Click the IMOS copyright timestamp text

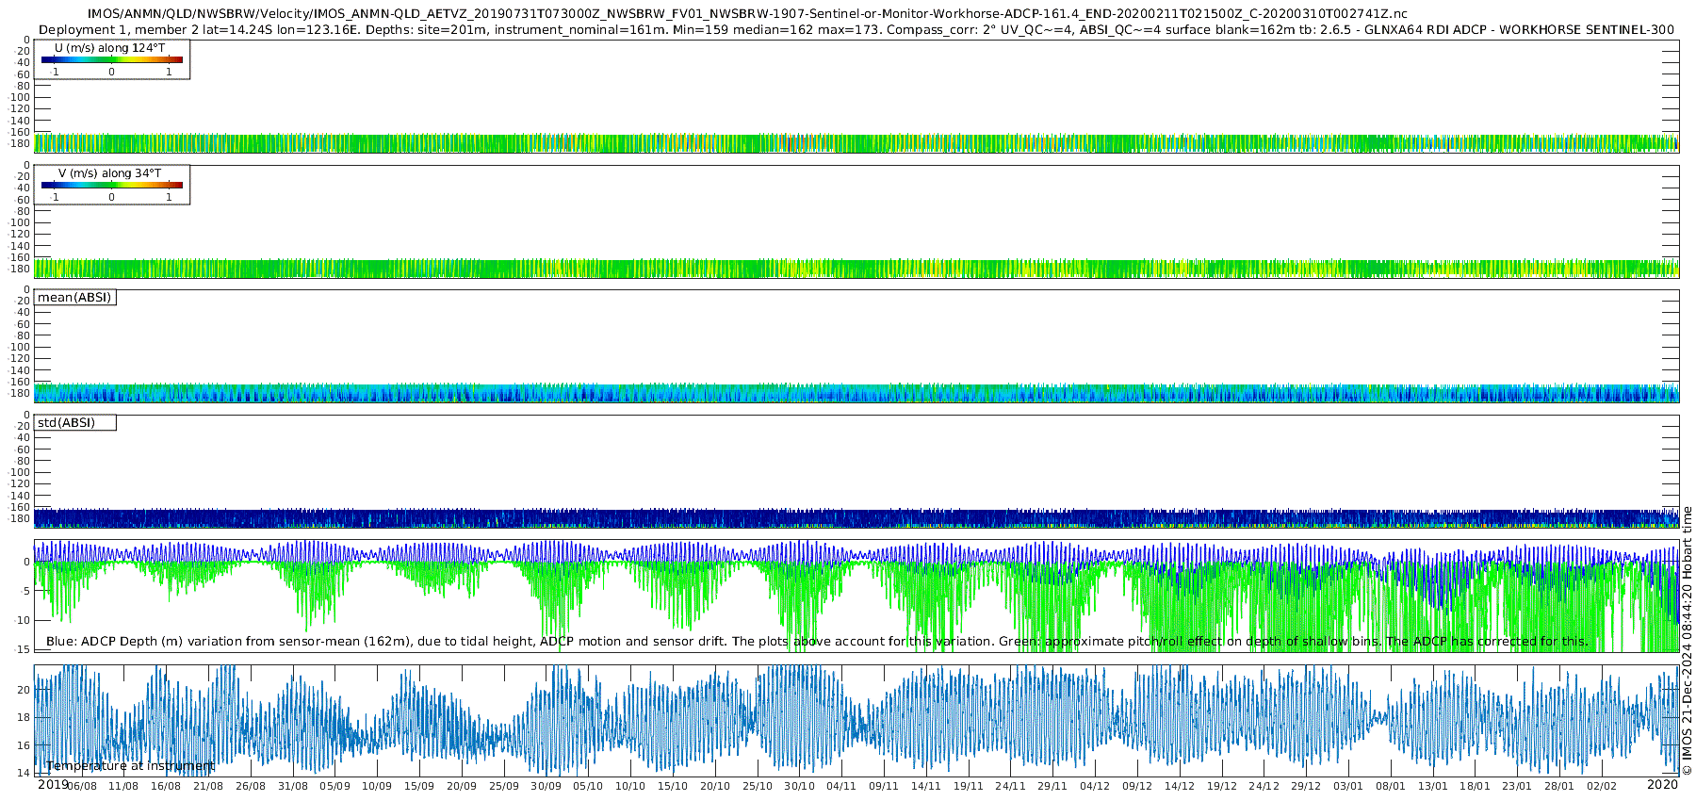pyautogui.click(x=1687, y=641)
